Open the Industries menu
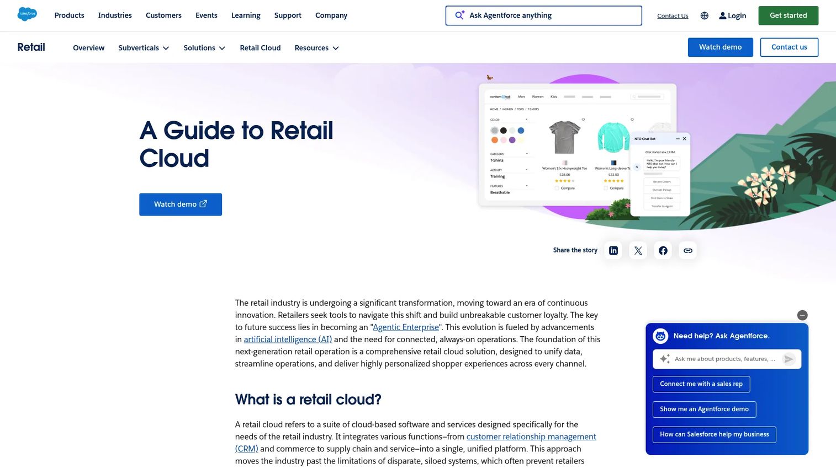The width and height of the screenshot is (836, 469). point(115,15)
